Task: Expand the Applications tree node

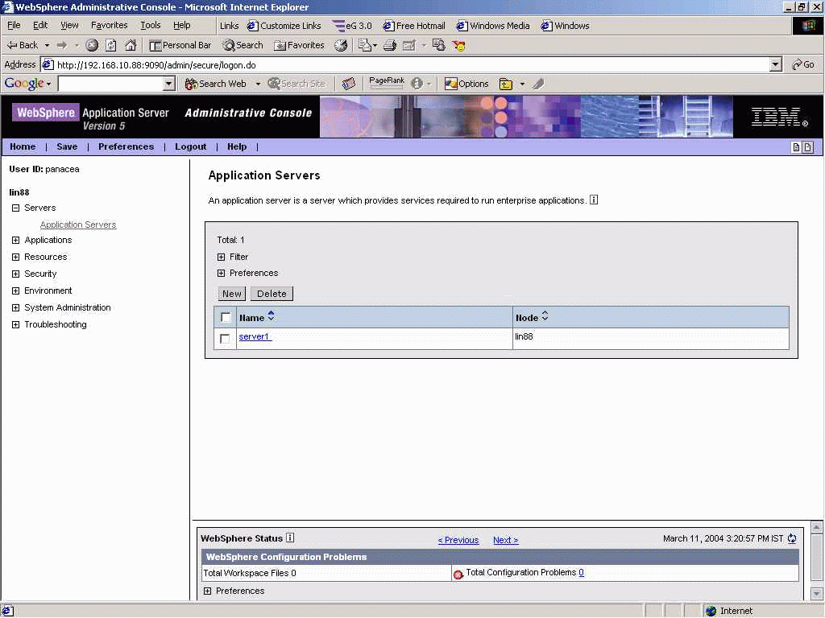Action: [16, 240]
